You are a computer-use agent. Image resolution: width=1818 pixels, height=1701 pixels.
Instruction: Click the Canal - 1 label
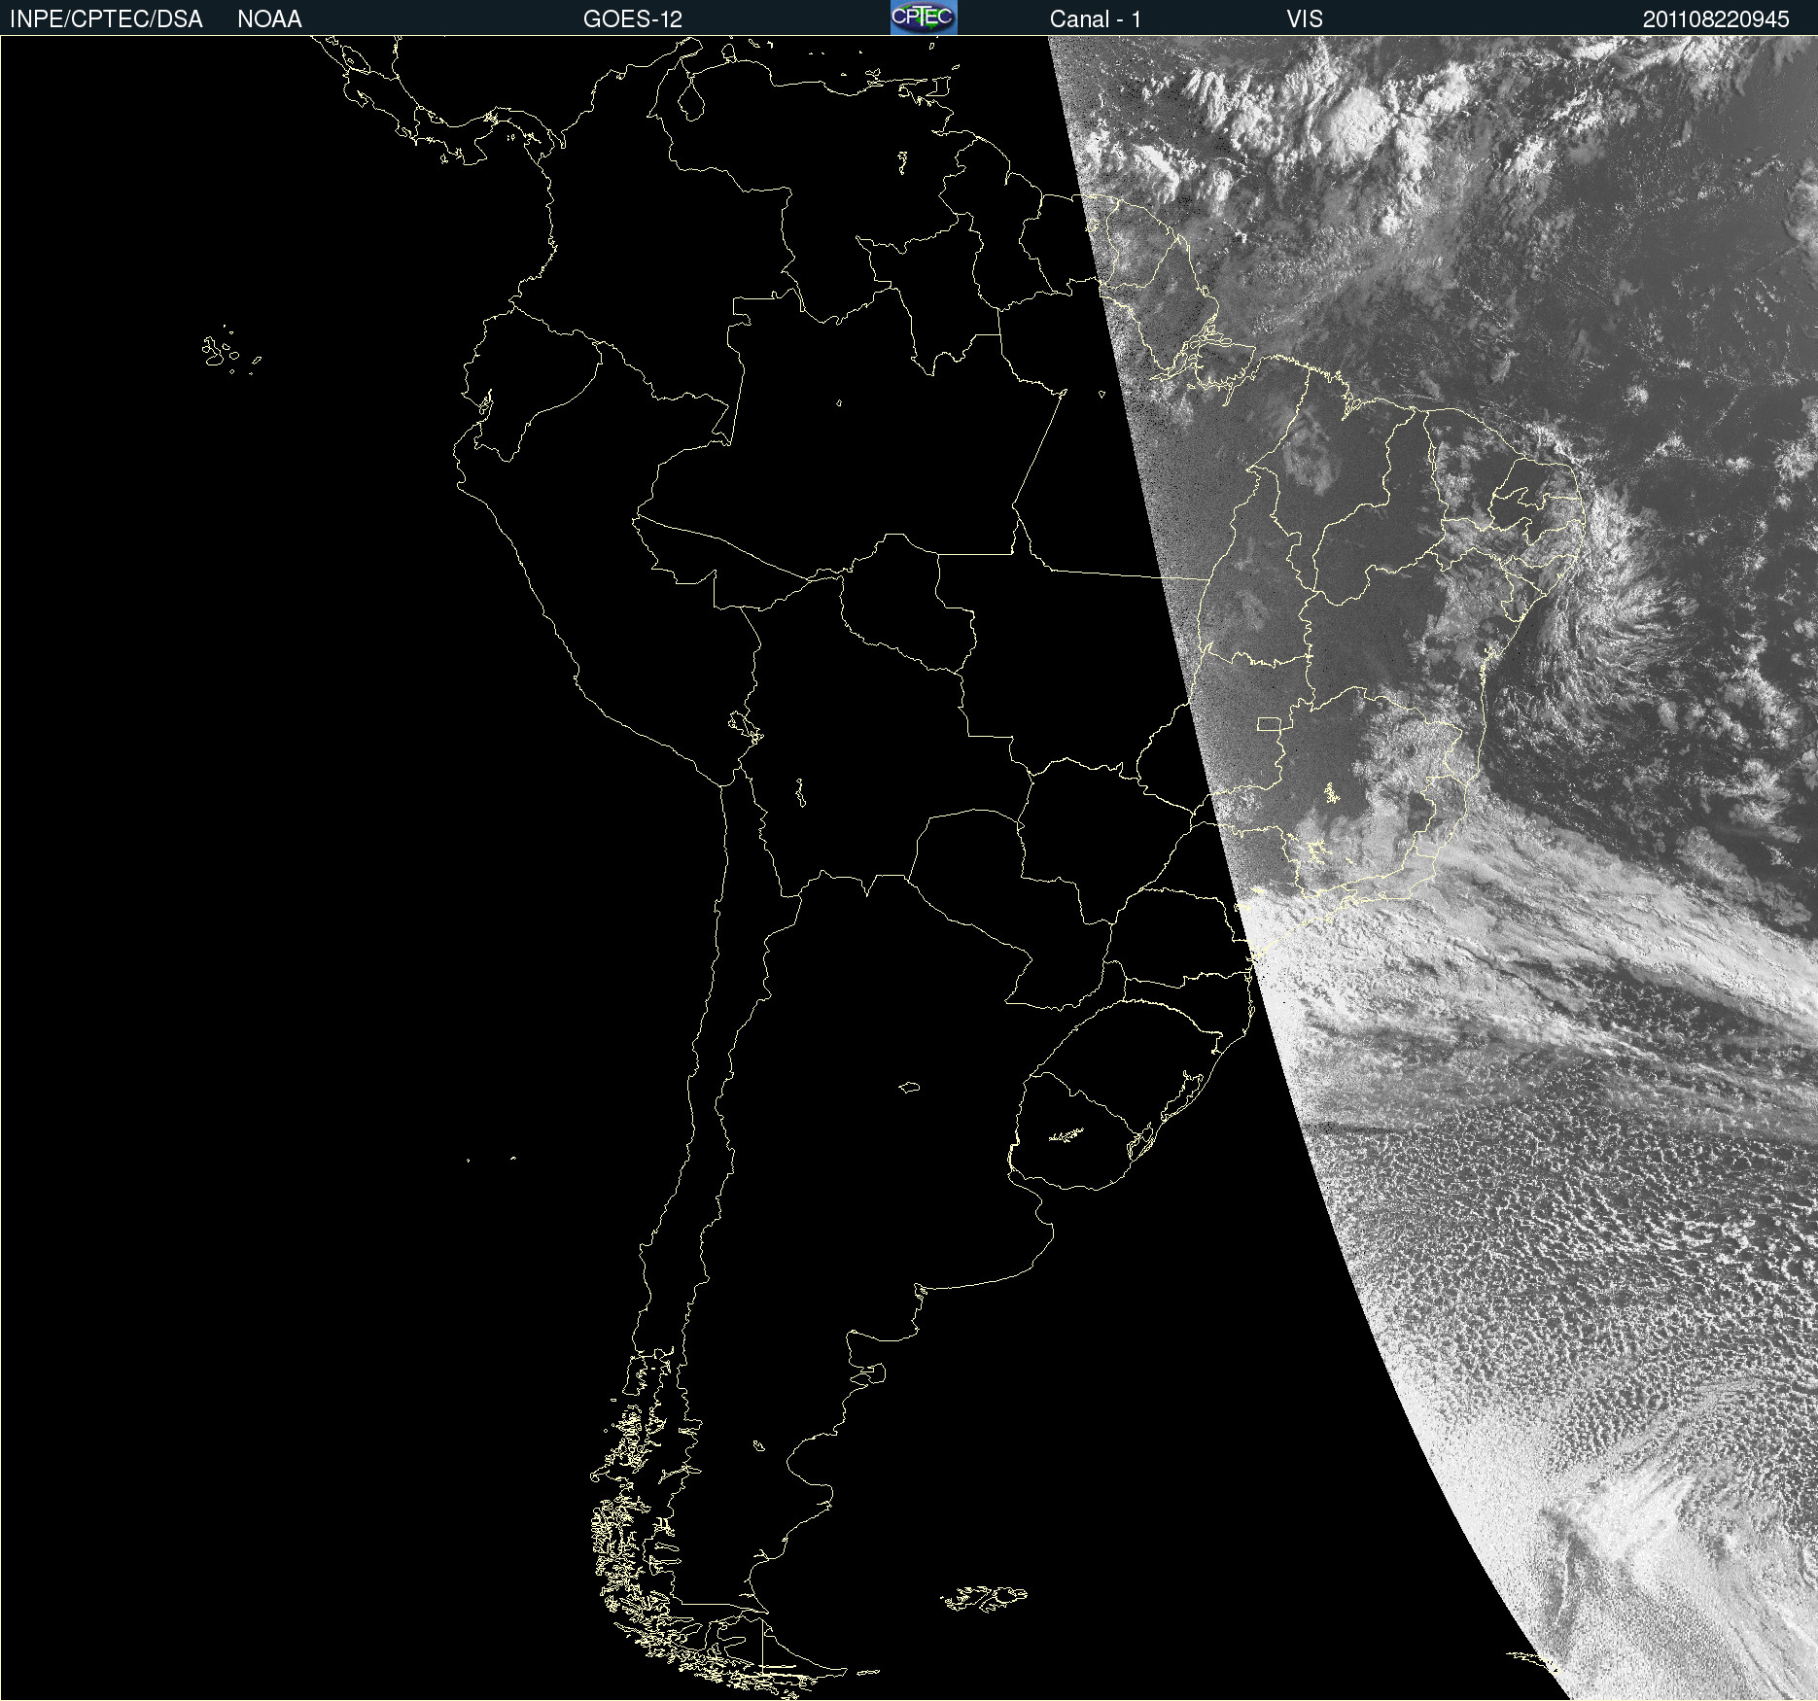1096,19
